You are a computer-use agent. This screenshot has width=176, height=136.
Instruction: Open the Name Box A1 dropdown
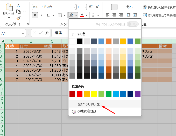[x=23, y=33]
